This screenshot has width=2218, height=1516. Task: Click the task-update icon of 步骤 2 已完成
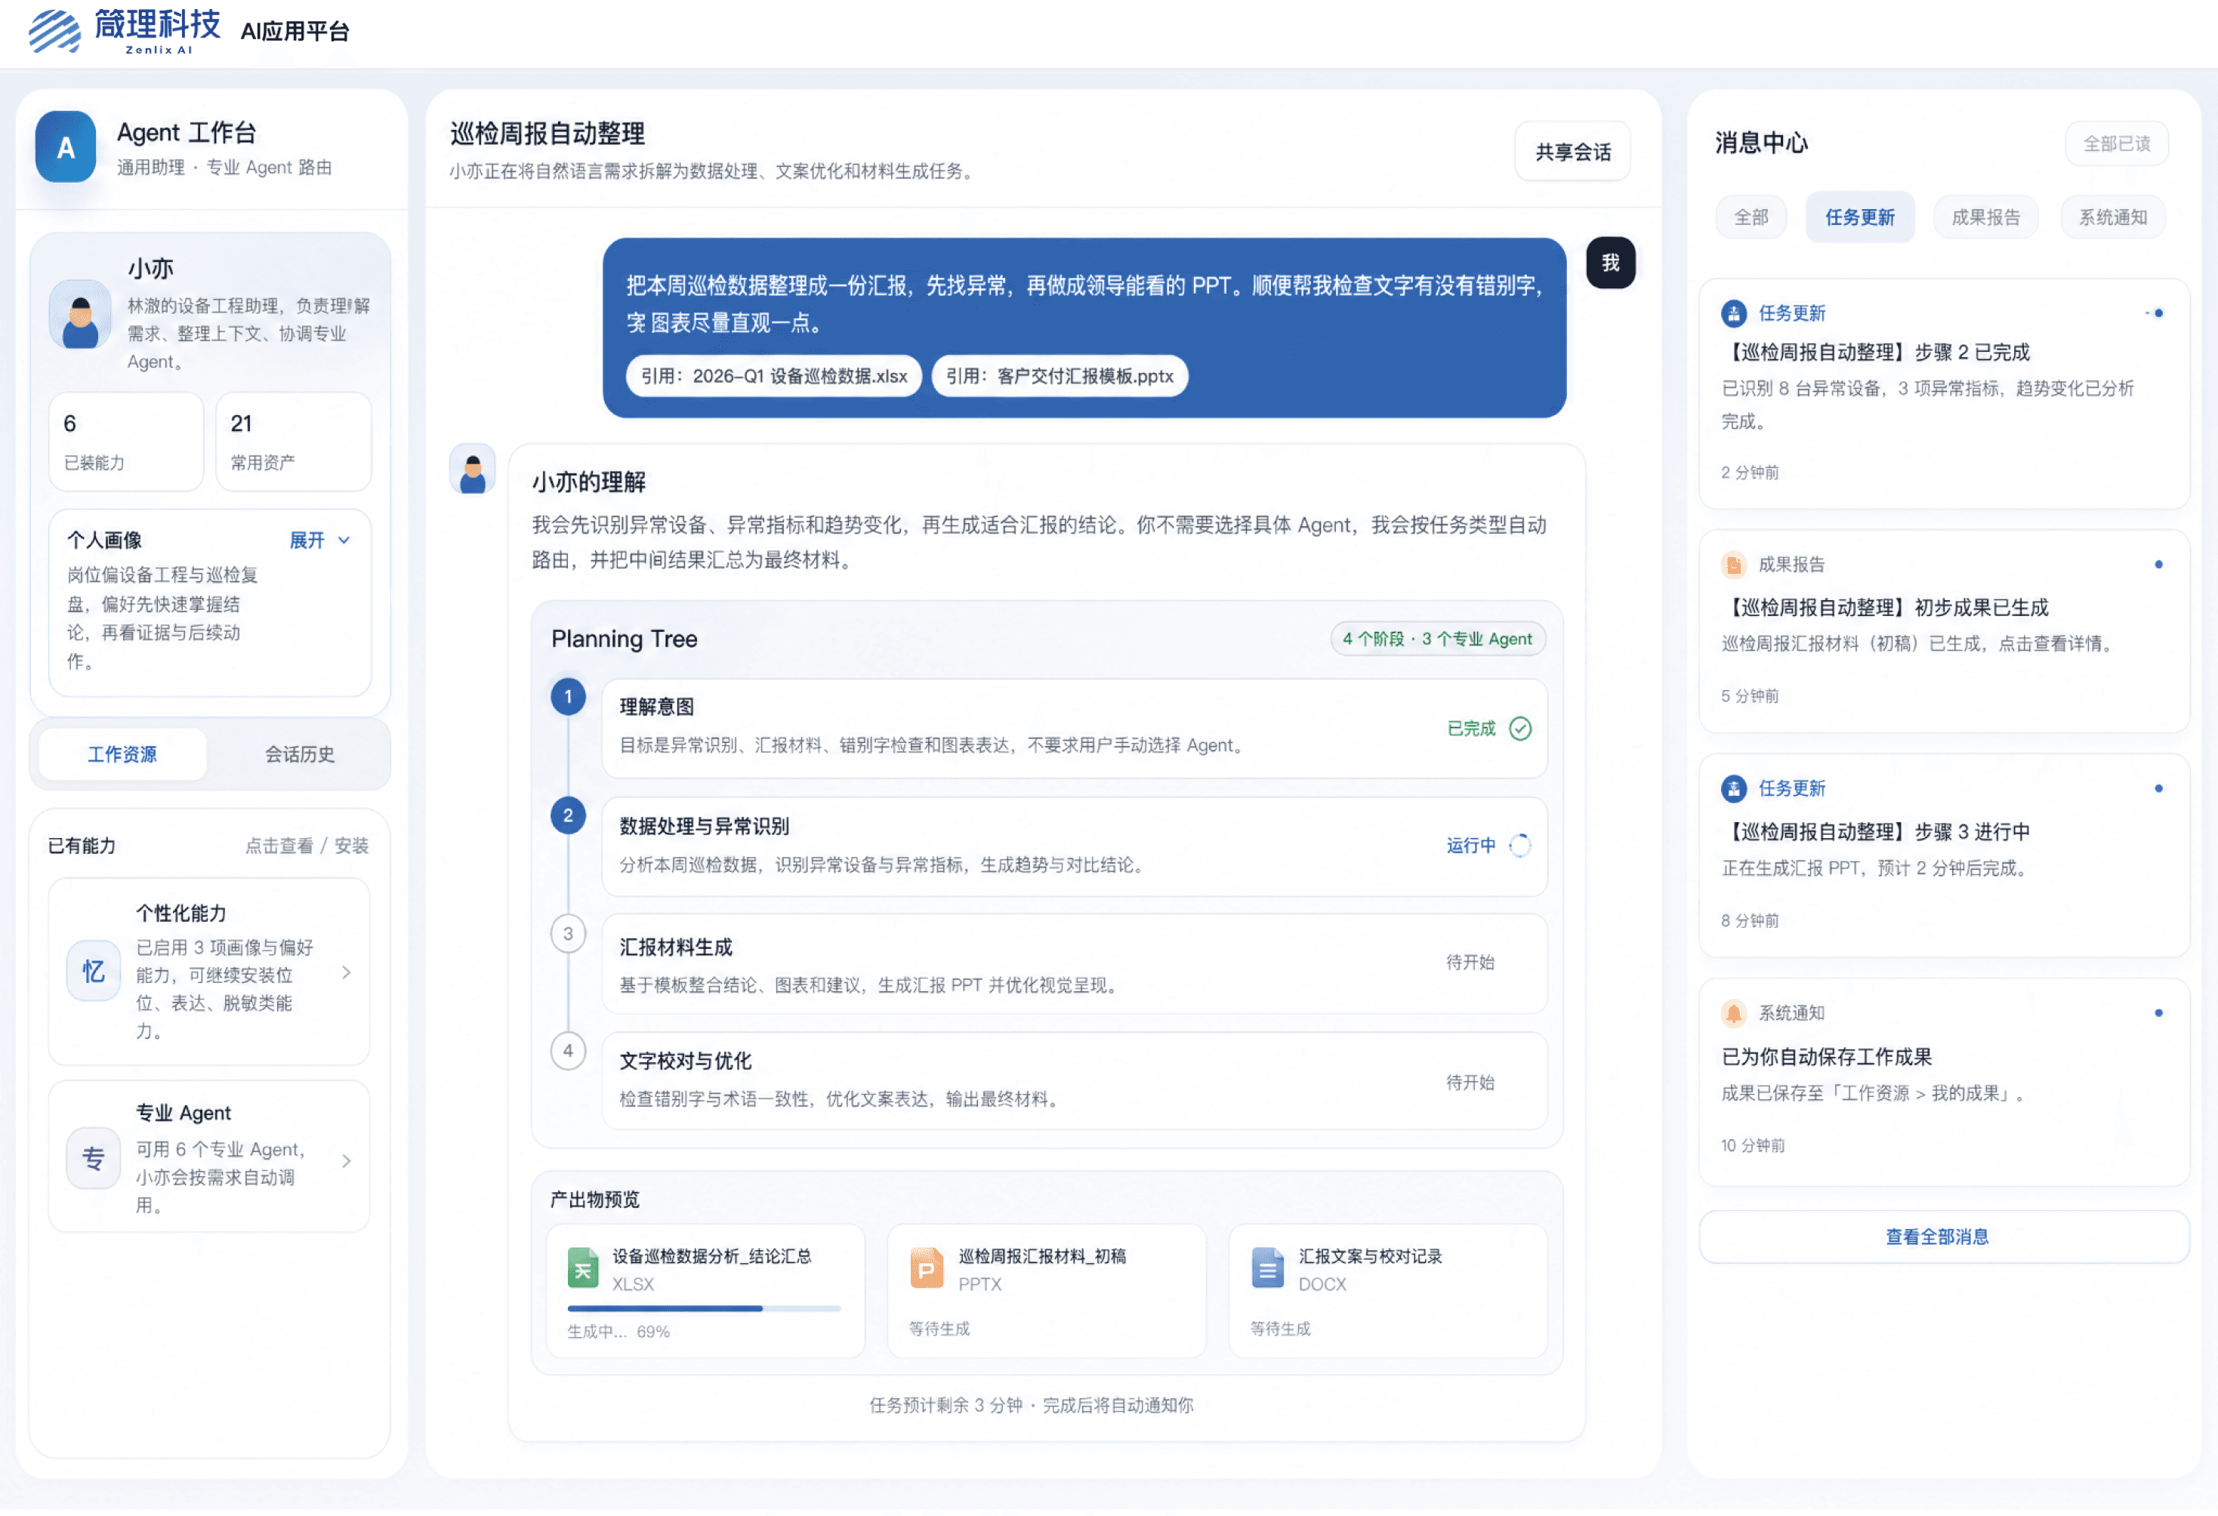tap(1734, 314)
